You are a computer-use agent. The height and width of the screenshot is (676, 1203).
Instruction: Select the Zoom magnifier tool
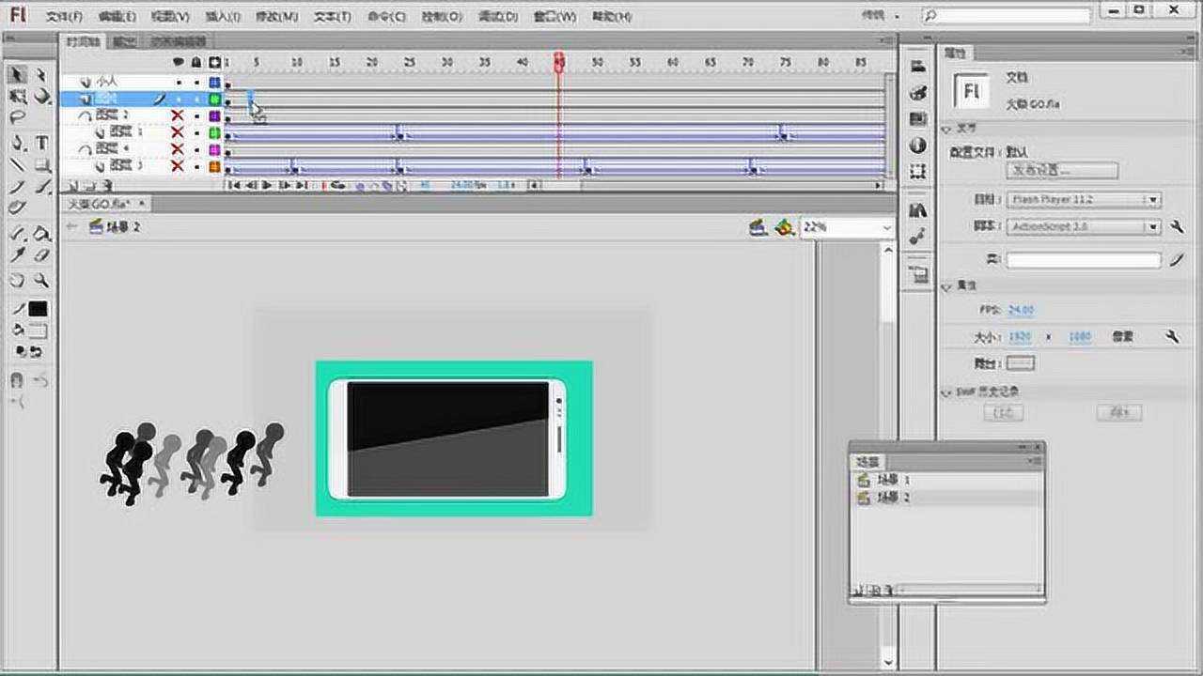41,281
